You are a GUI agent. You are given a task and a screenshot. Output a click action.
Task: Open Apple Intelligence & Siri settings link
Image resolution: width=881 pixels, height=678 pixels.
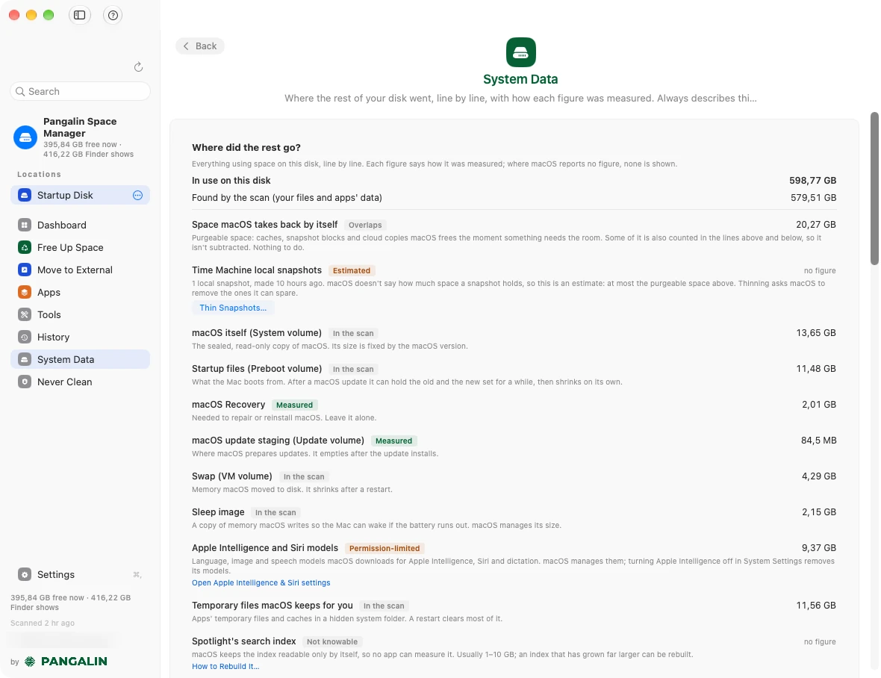click(261, 583)
